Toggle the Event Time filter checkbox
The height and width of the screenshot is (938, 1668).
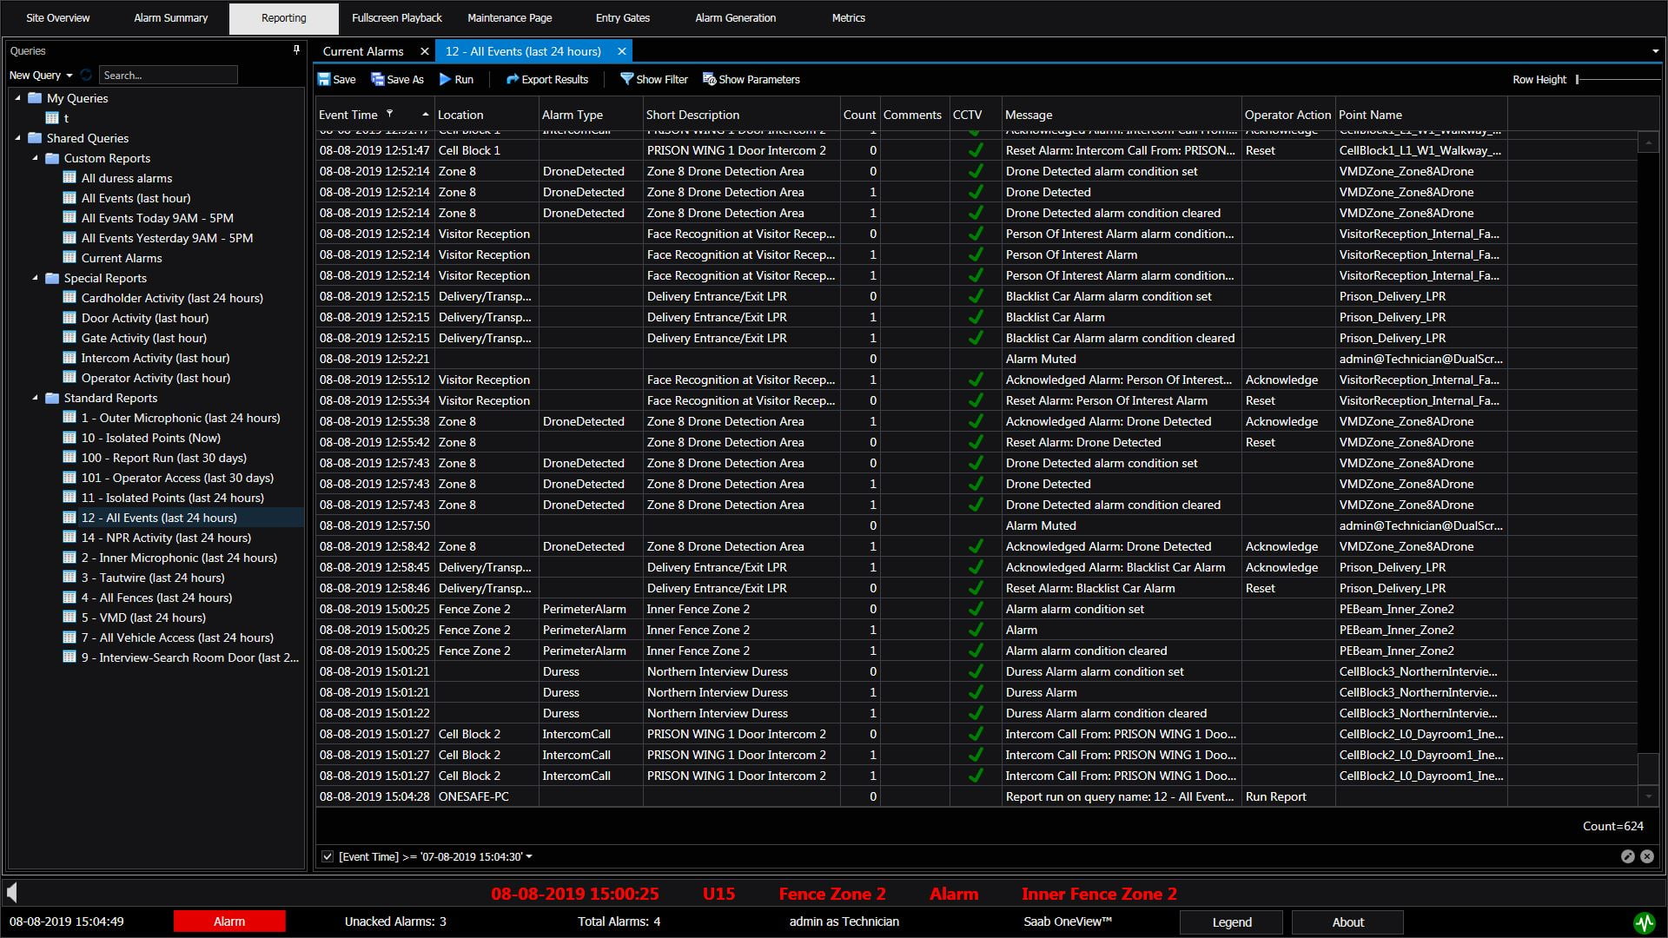pyautogui.click(x=328, y=856)
